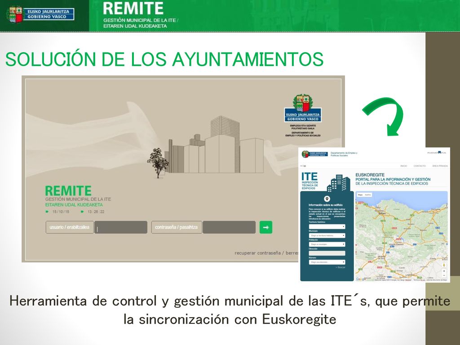The image size is (460, 345).
Task: Click the EUSKOREGITE portal heading
Action: click(370, 175)
